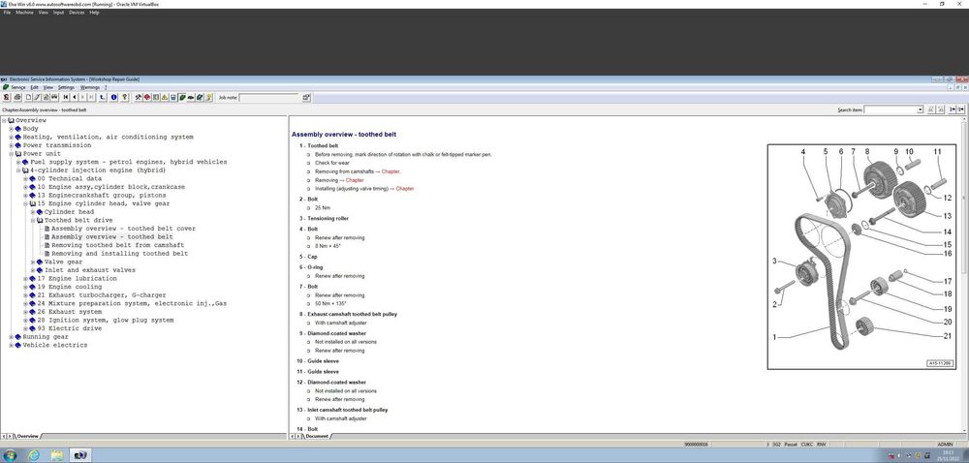This screenshot has width=969, height=463.
Task: Click the pencil edit toolbar icon
Action: tap(37, 98)
